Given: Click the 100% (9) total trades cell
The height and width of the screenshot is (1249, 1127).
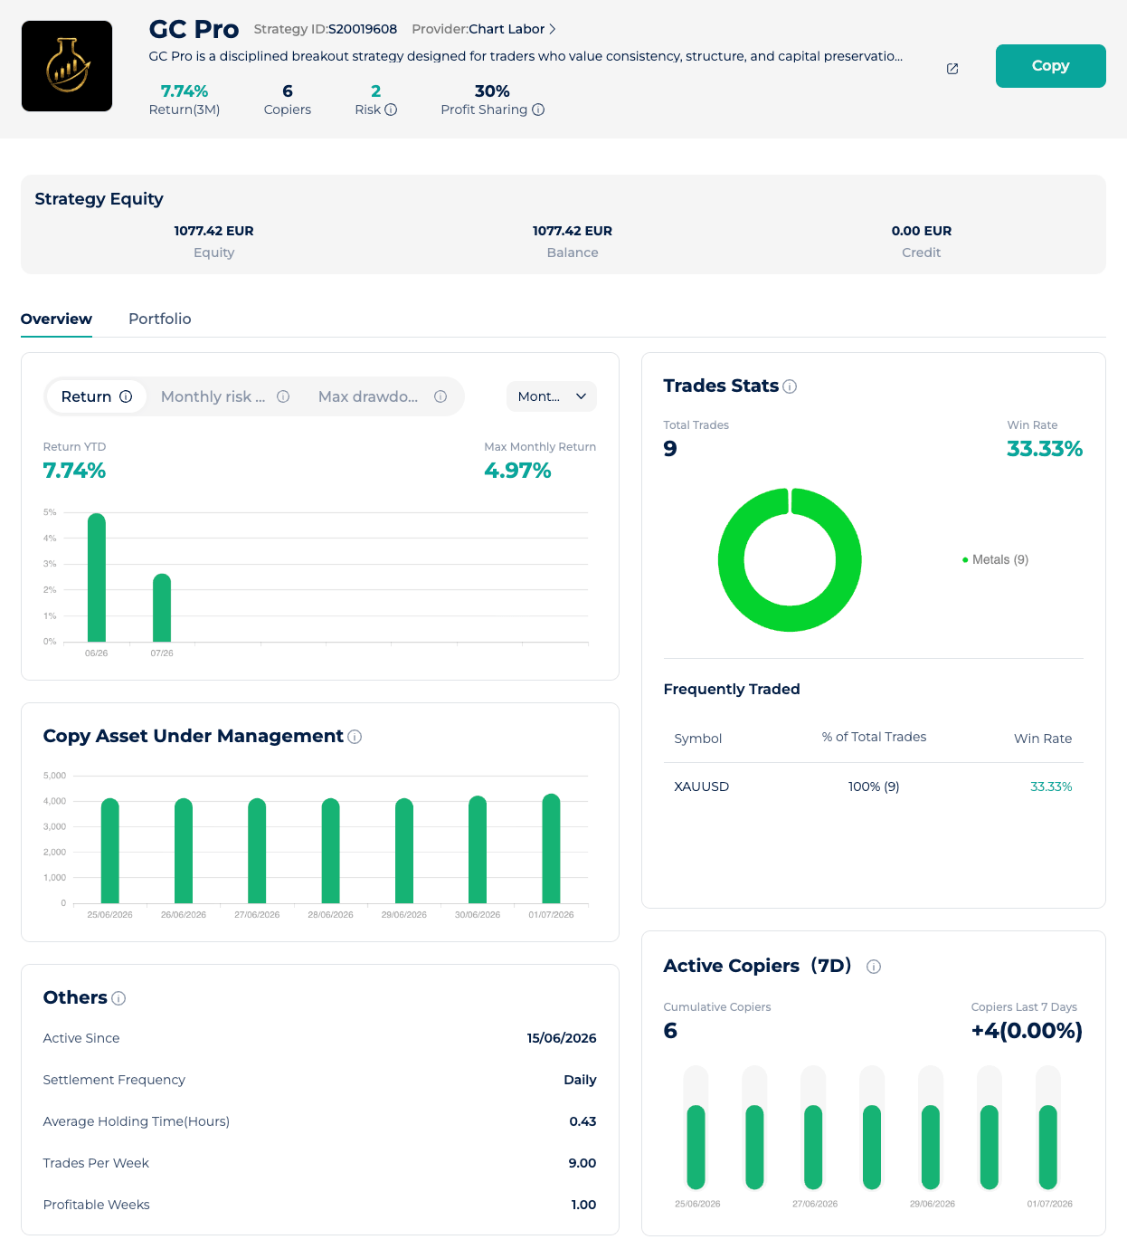Looking at the screenshot, I should coord(874,787).
